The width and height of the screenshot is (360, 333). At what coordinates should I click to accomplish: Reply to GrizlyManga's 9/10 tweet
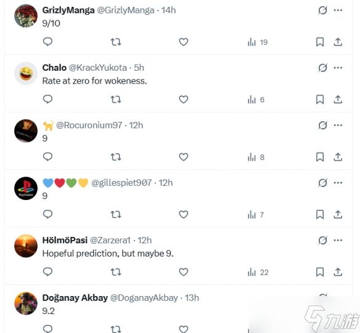tap(47, 42)
